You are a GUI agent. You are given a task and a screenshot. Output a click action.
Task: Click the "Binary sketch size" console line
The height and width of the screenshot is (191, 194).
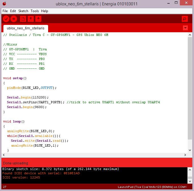61,169
